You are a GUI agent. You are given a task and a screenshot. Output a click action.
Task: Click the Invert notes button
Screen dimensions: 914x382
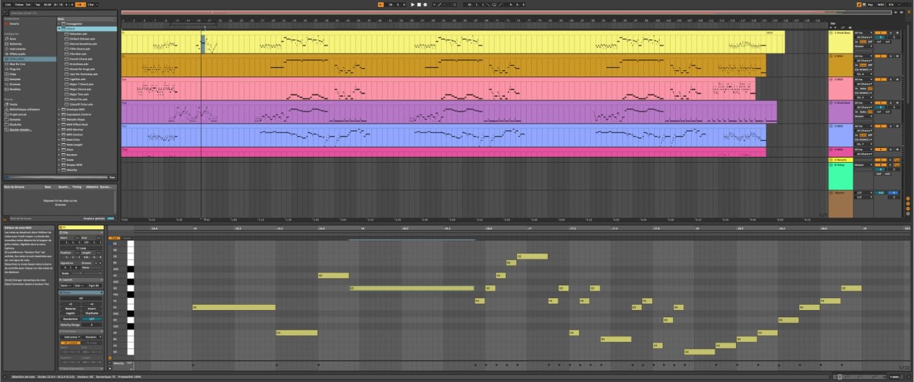[92, 308]
